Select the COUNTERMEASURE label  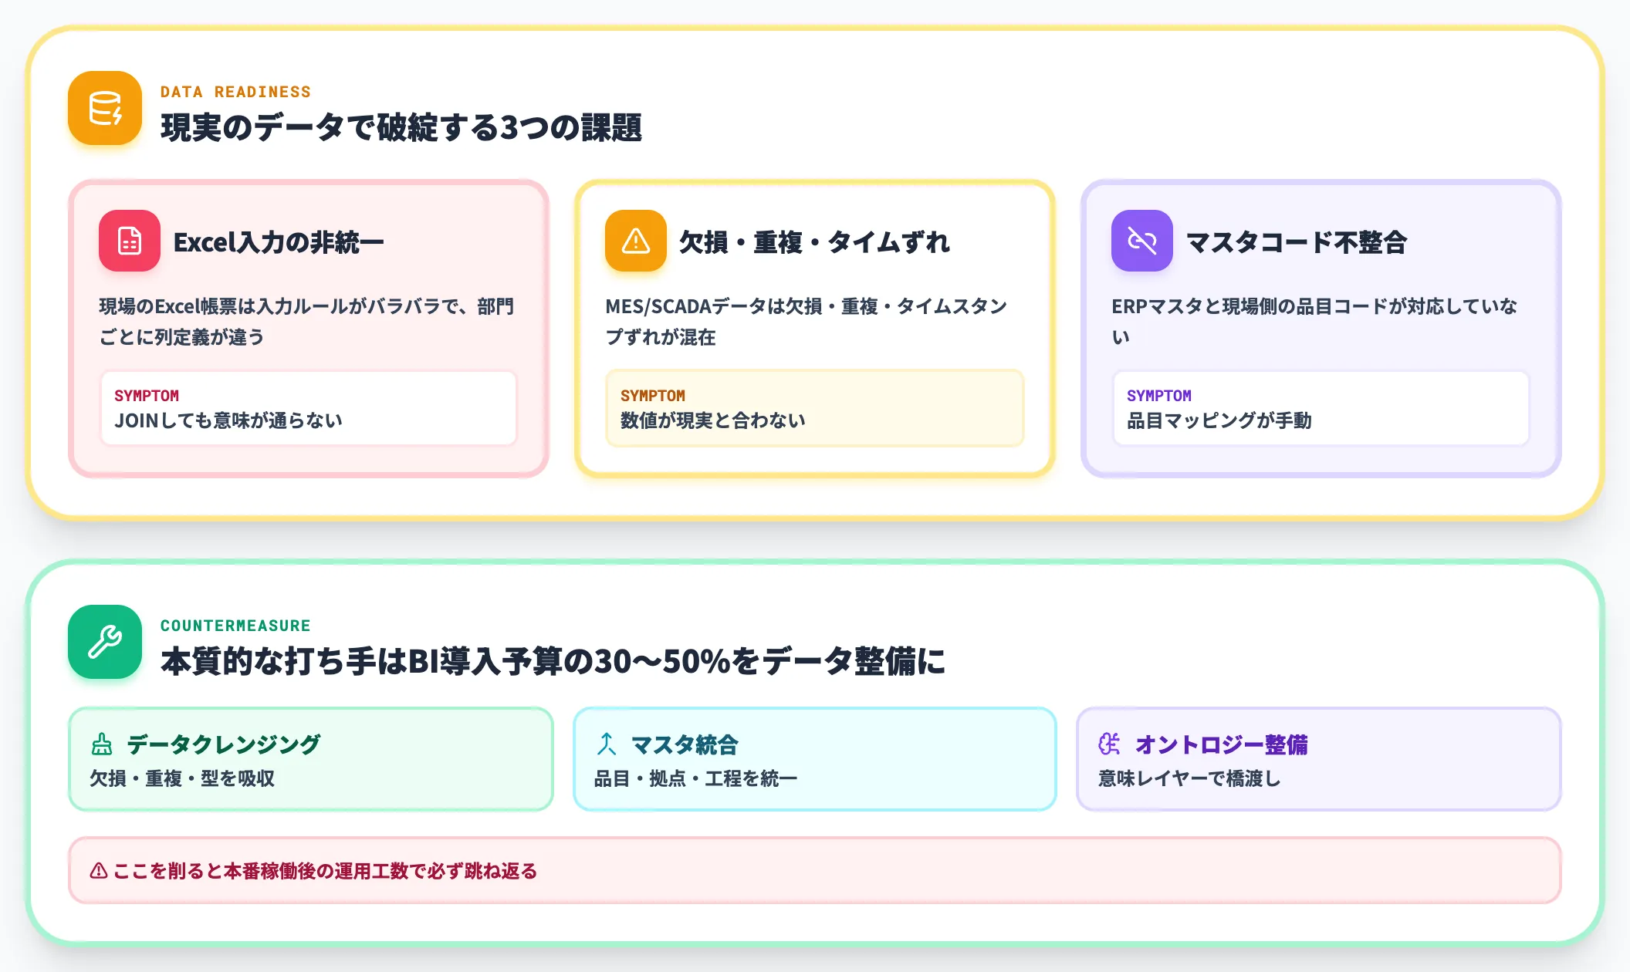[235, 626]
